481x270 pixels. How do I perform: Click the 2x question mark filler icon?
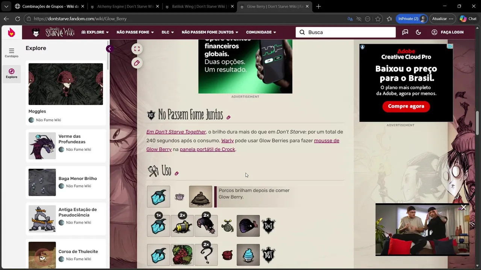point(206,255)
